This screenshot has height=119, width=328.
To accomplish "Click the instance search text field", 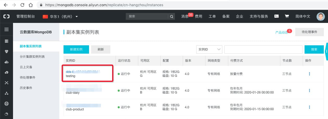I will [263, 49].
